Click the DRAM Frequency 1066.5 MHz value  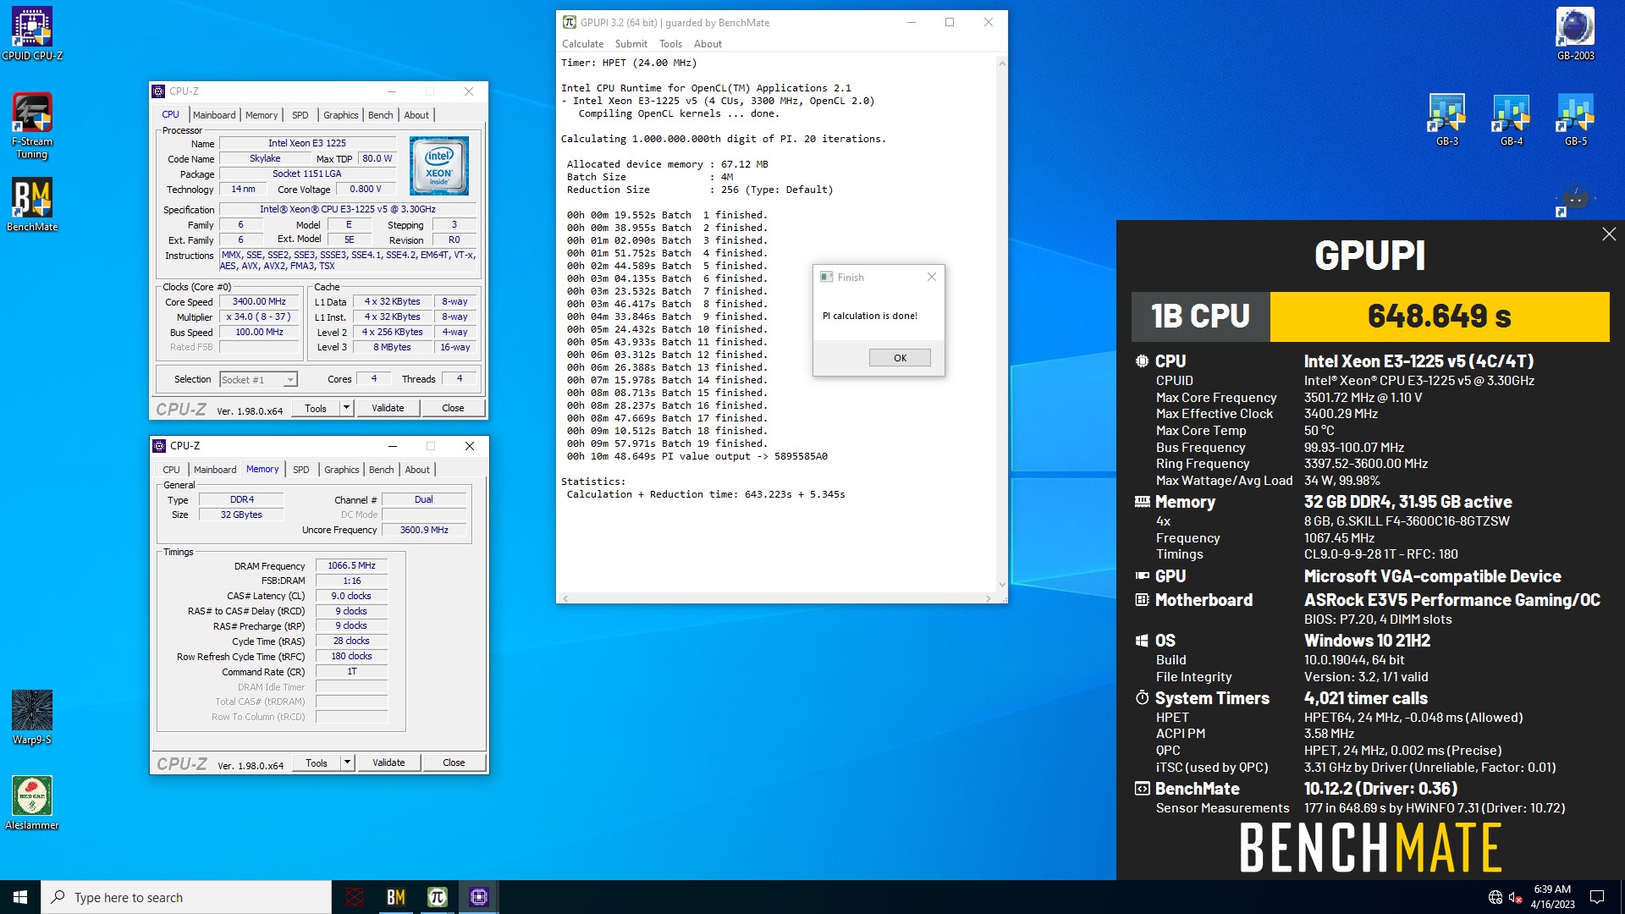351,565
